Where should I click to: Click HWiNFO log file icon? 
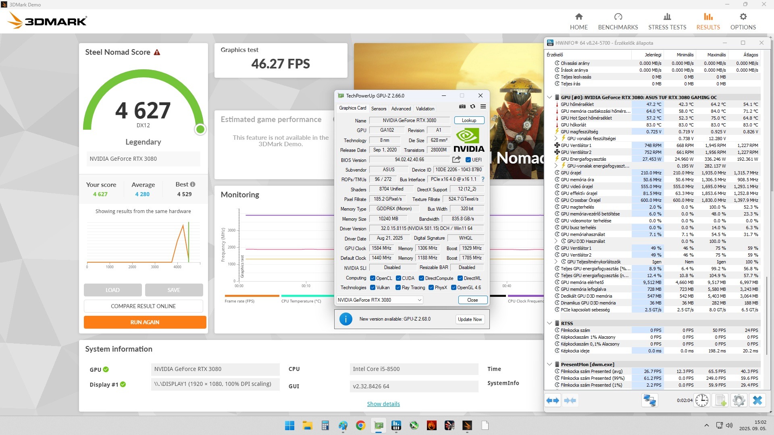tap(720, 400)
